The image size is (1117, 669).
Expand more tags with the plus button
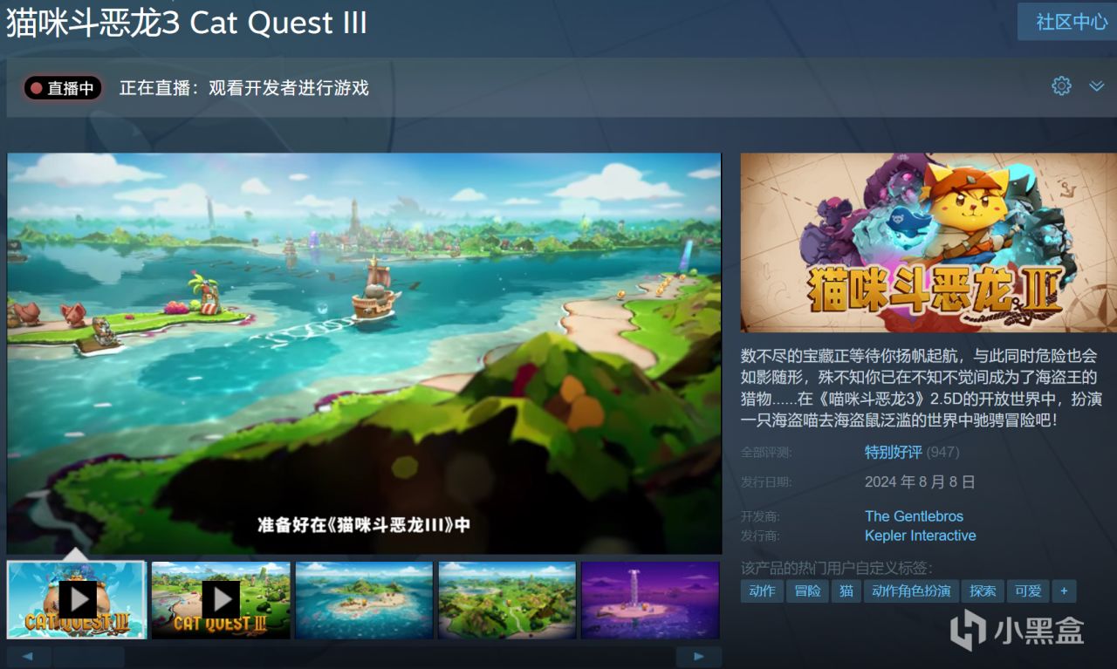click(x=1064, y=591)
